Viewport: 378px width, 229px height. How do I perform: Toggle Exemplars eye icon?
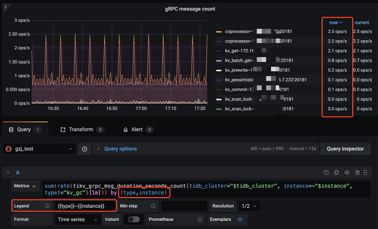(x=240, y=219)
